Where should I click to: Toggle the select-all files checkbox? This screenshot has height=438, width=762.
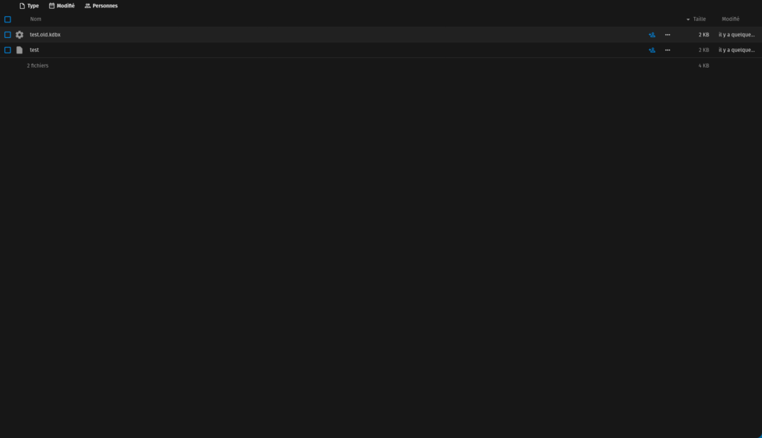(x=7, y=19)
